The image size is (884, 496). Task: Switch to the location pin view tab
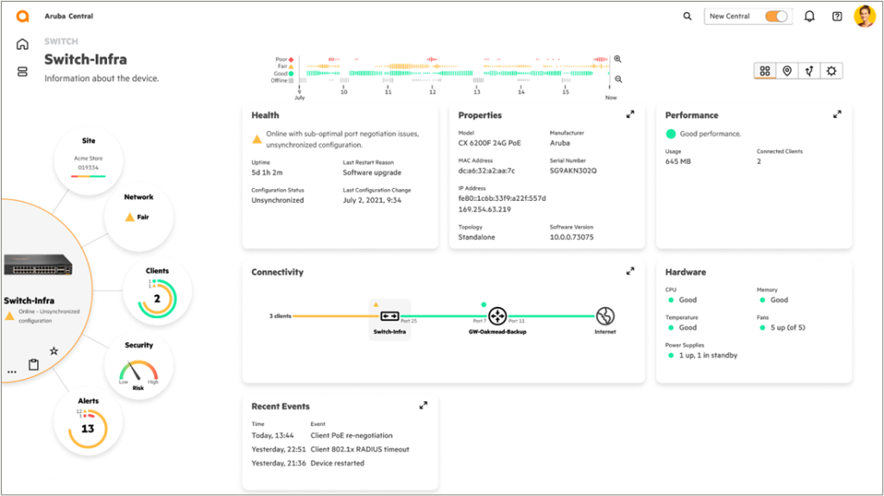786,71
